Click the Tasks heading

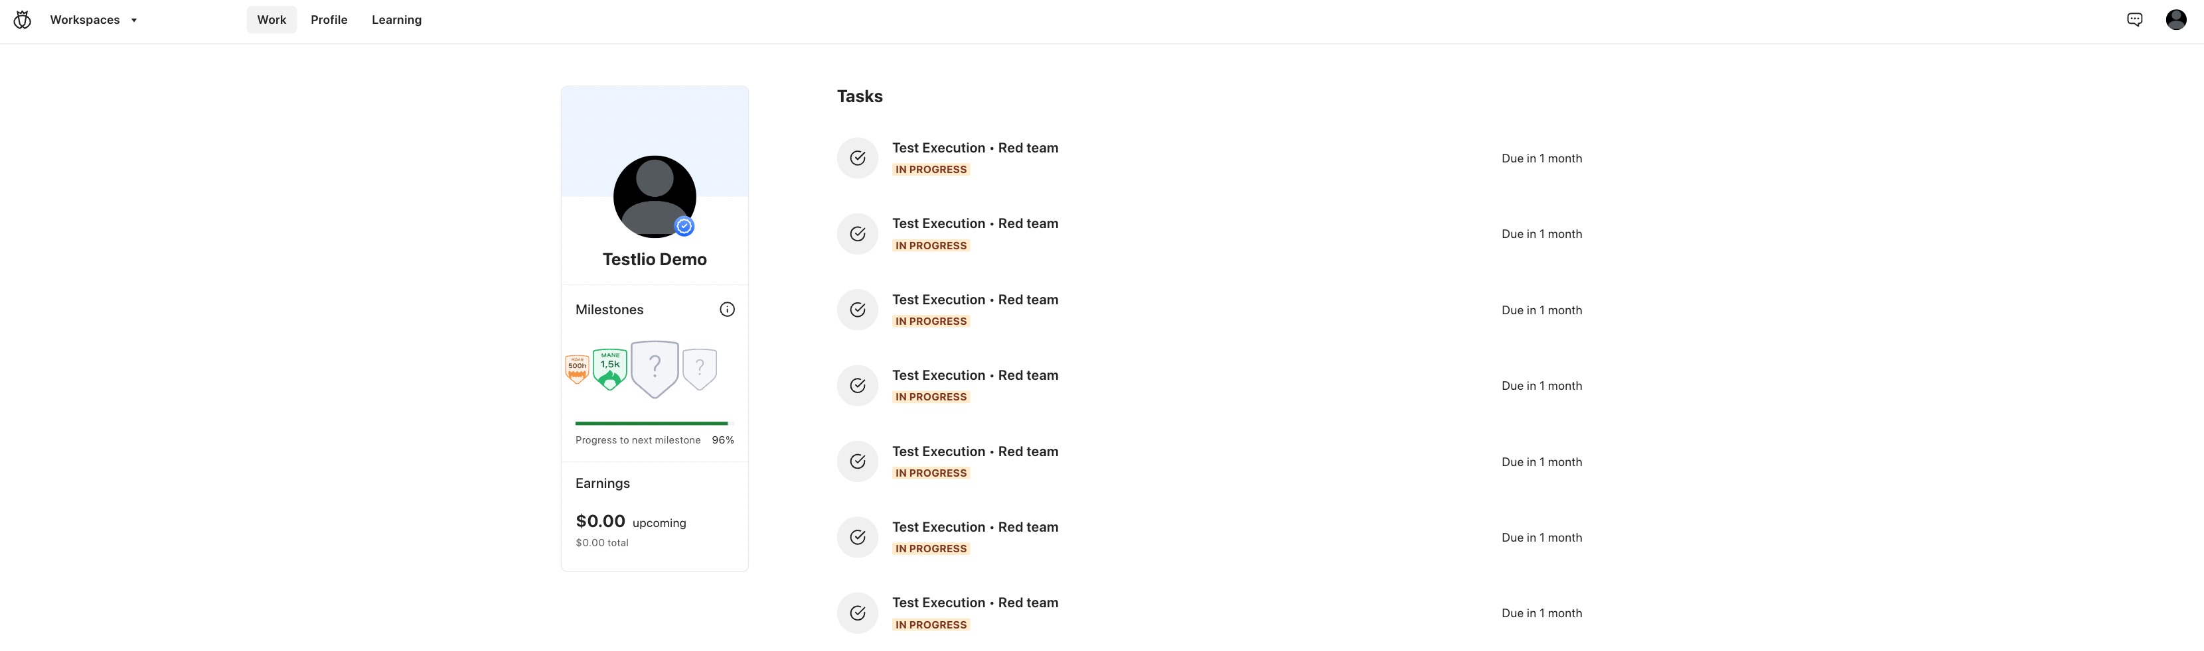click(x=860, y=97)
